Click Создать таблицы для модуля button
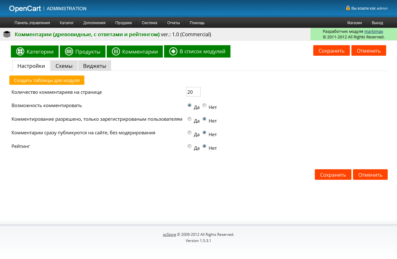The height and width of the screenshot is (259, 397). [x=47, y=80]
